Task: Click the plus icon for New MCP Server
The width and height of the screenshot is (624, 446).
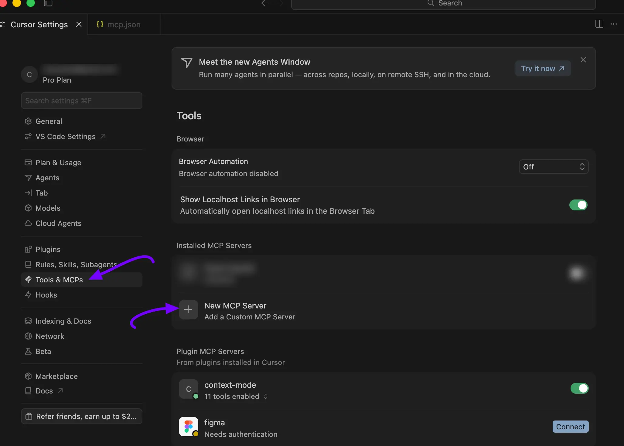Action: [188, 310]
